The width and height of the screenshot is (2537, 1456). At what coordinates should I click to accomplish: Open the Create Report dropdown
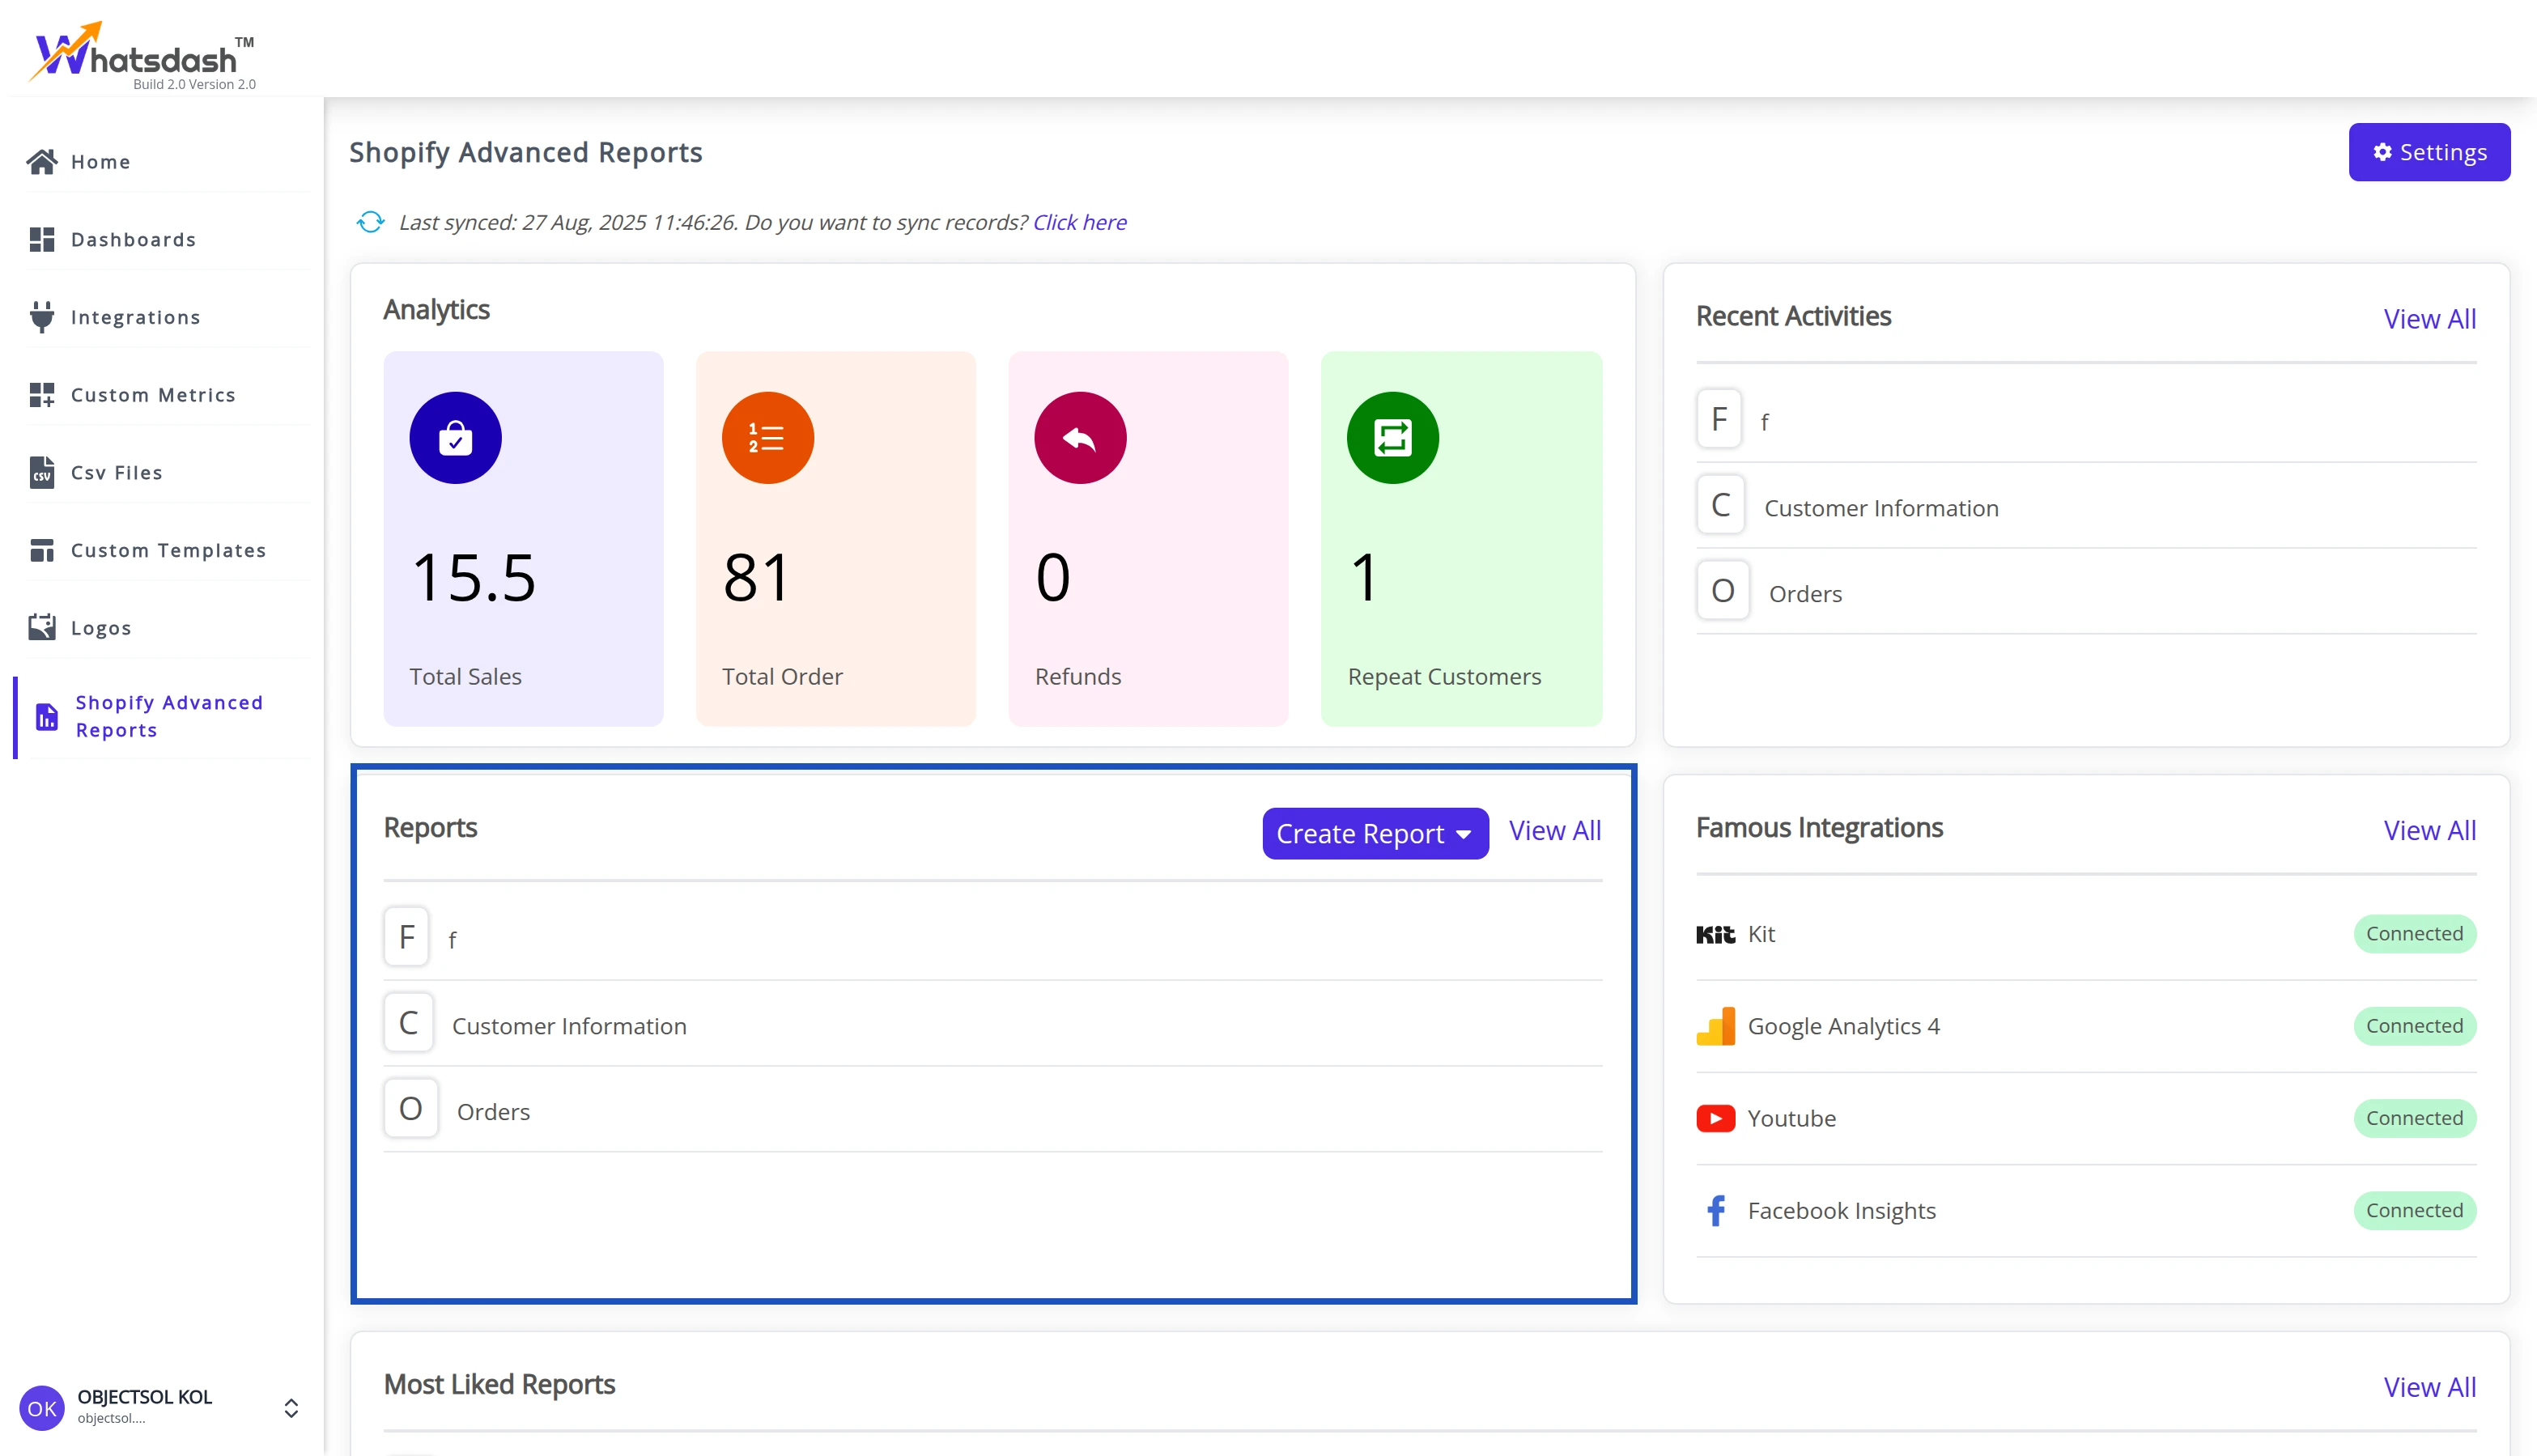tap(1374, 833)
